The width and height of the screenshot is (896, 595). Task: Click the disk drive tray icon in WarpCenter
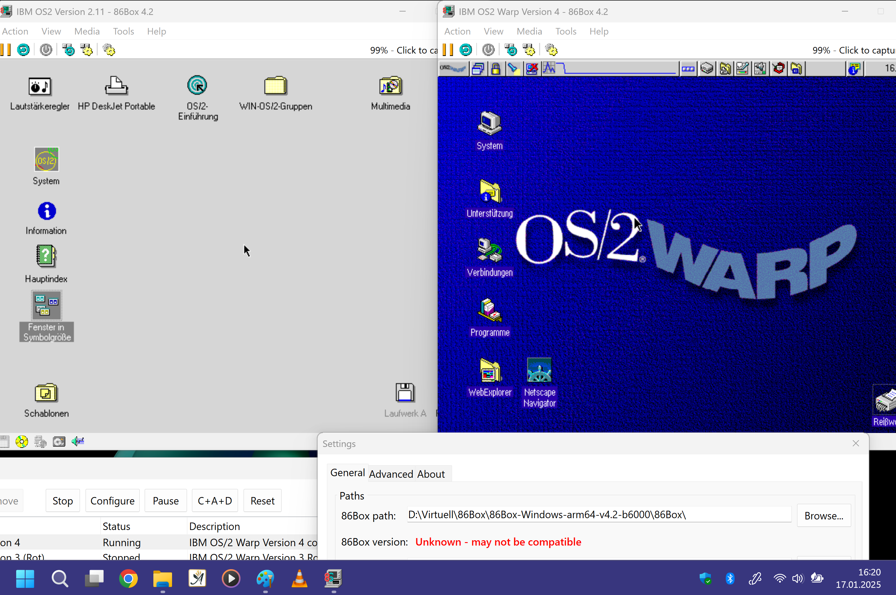(707, 69)
